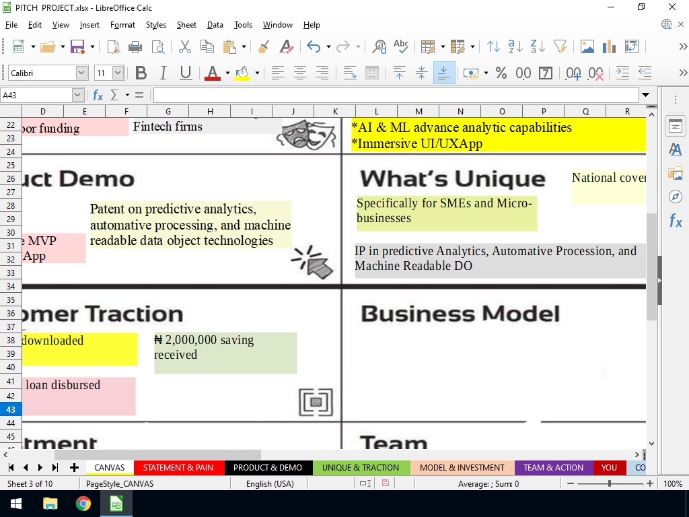
Task: Sort ascending with the A-Z icon
Action: pyautogui.click(x=515, y=46)
